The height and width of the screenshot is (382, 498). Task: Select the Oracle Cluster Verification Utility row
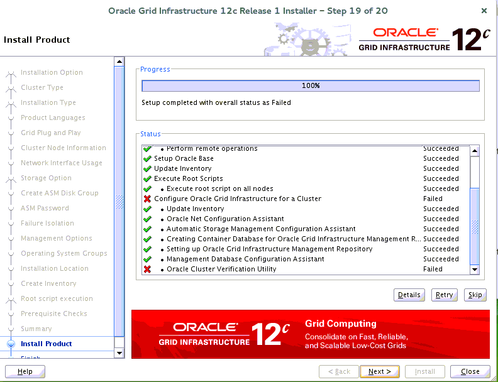pos(306,269)
